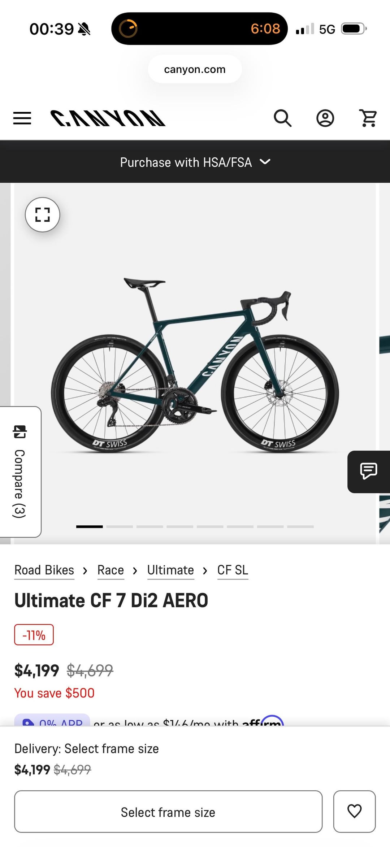Jump to second gallery image indicator
Viewport: 390px width, 847px height.
pos(120,527)
